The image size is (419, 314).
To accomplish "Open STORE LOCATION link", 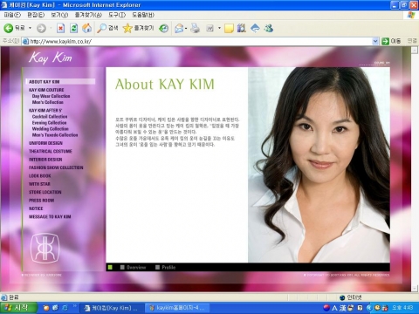I will tap(45, 192).
